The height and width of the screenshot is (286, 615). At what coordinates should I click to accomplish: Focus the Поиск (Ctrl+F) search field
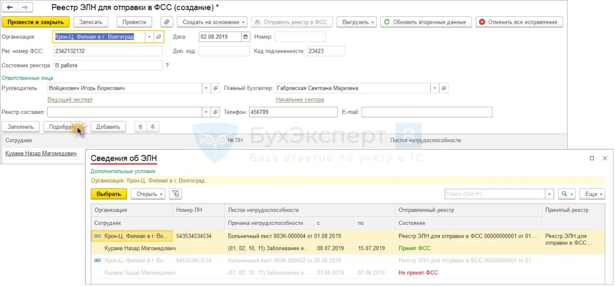pyautogui.click(x=495, y=194)
